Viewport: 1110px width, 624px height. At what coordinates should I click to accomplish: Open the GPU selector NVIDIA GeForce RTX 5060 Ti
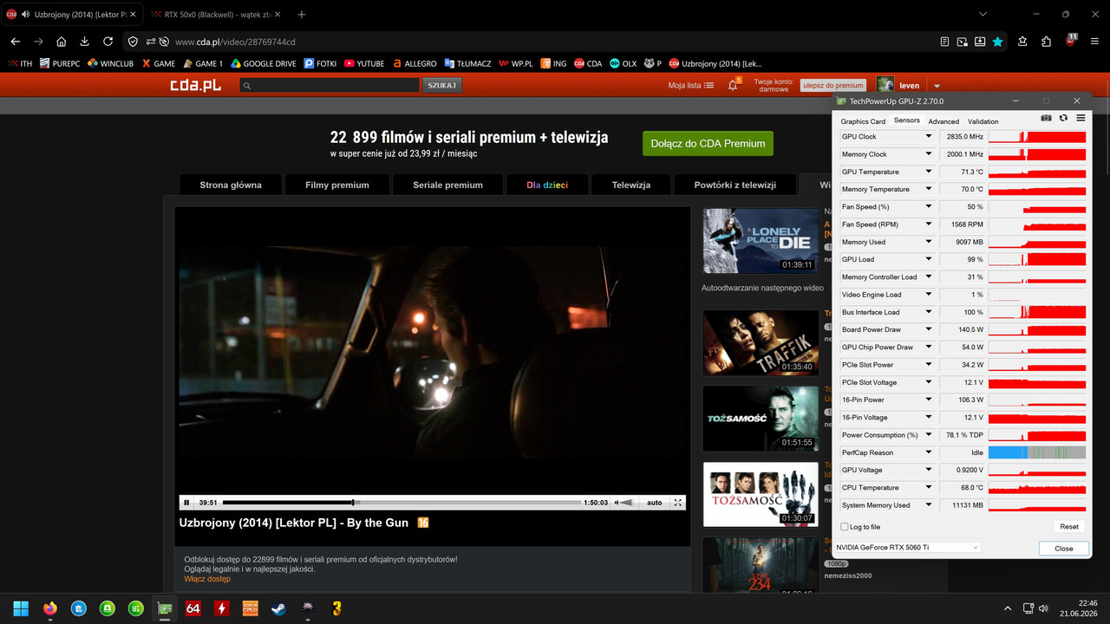click(907, 548)
